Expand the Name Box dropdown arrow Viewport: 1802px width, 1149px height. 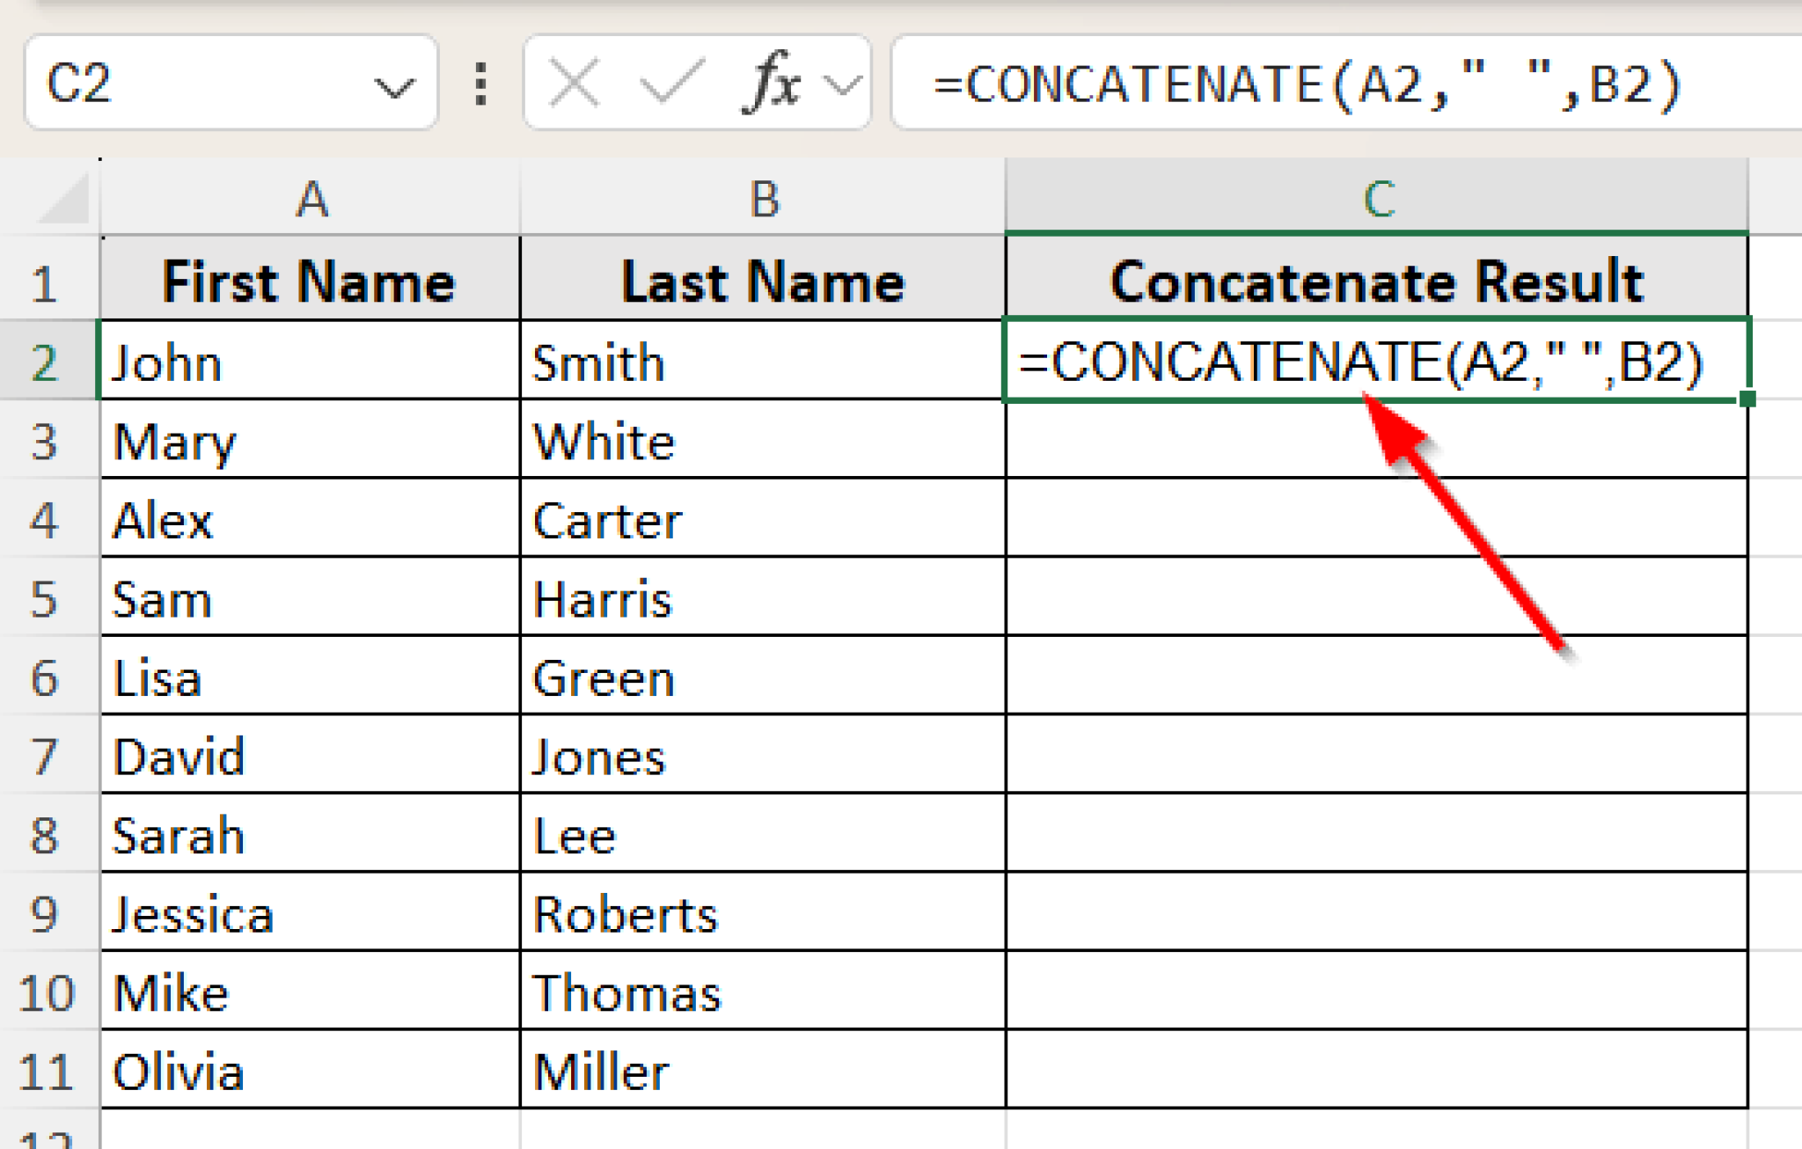tap(393, 86)
